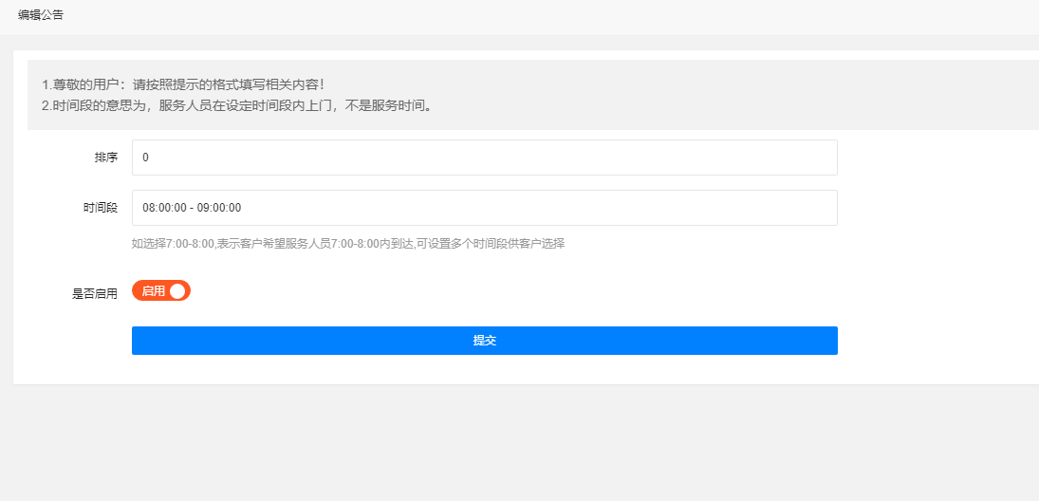This screenshot has height=501, width=1039.
Task: Click the 时间段 field label
Action: click(x=101, y=208)
